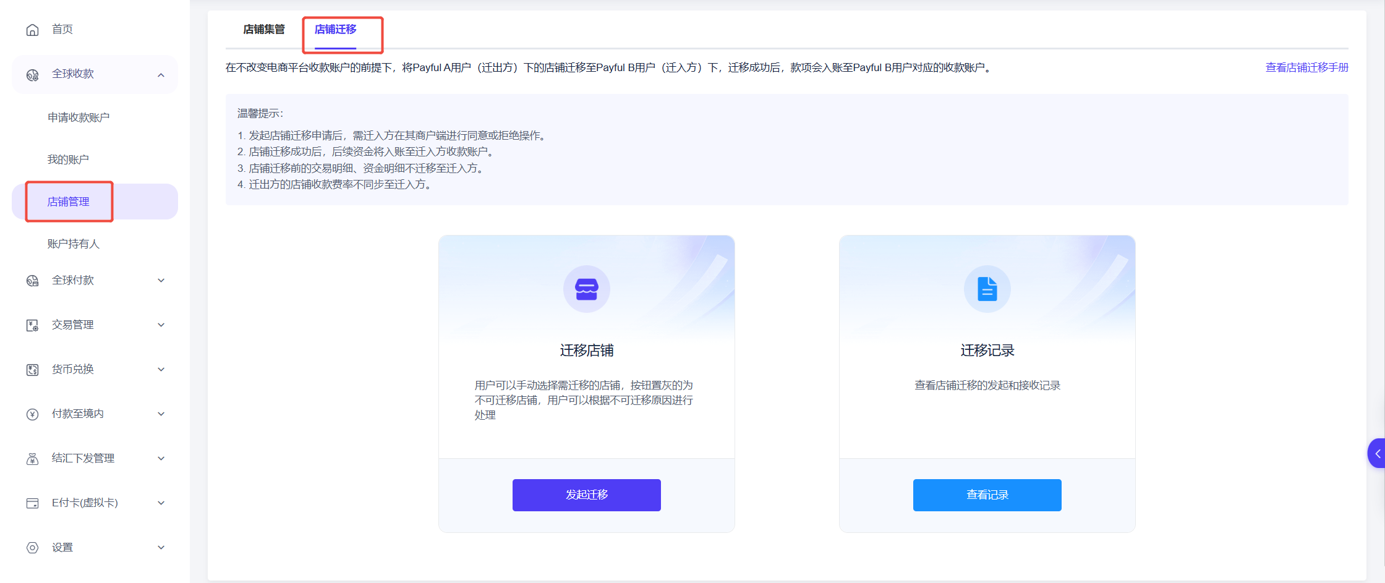Image resolution: width=1385 pixels, height=583 pixels.
Task: Expand the 全球付款 menu chevron
Action: click(161, 281)
